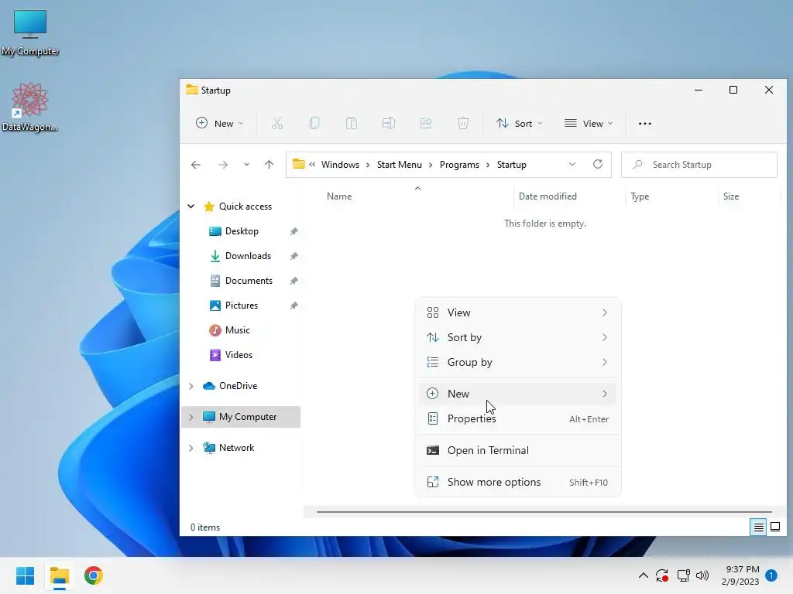Open Group by submenu in context menu
Screen dimensions: 793x594
point(517,362)
